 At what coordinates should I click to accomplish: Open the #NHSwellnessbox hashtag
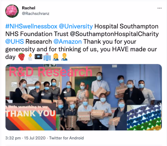(x=31, y=26)
